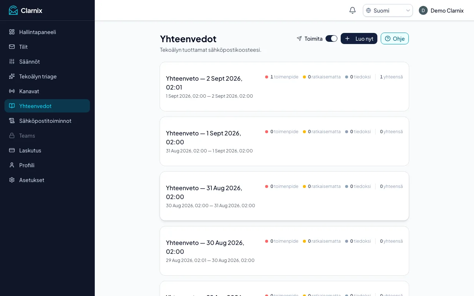The width and height of the screenshot is (474, 296).
Task: Open Asetukset settings
Action: pyautogui.click(x=47, y=180)
